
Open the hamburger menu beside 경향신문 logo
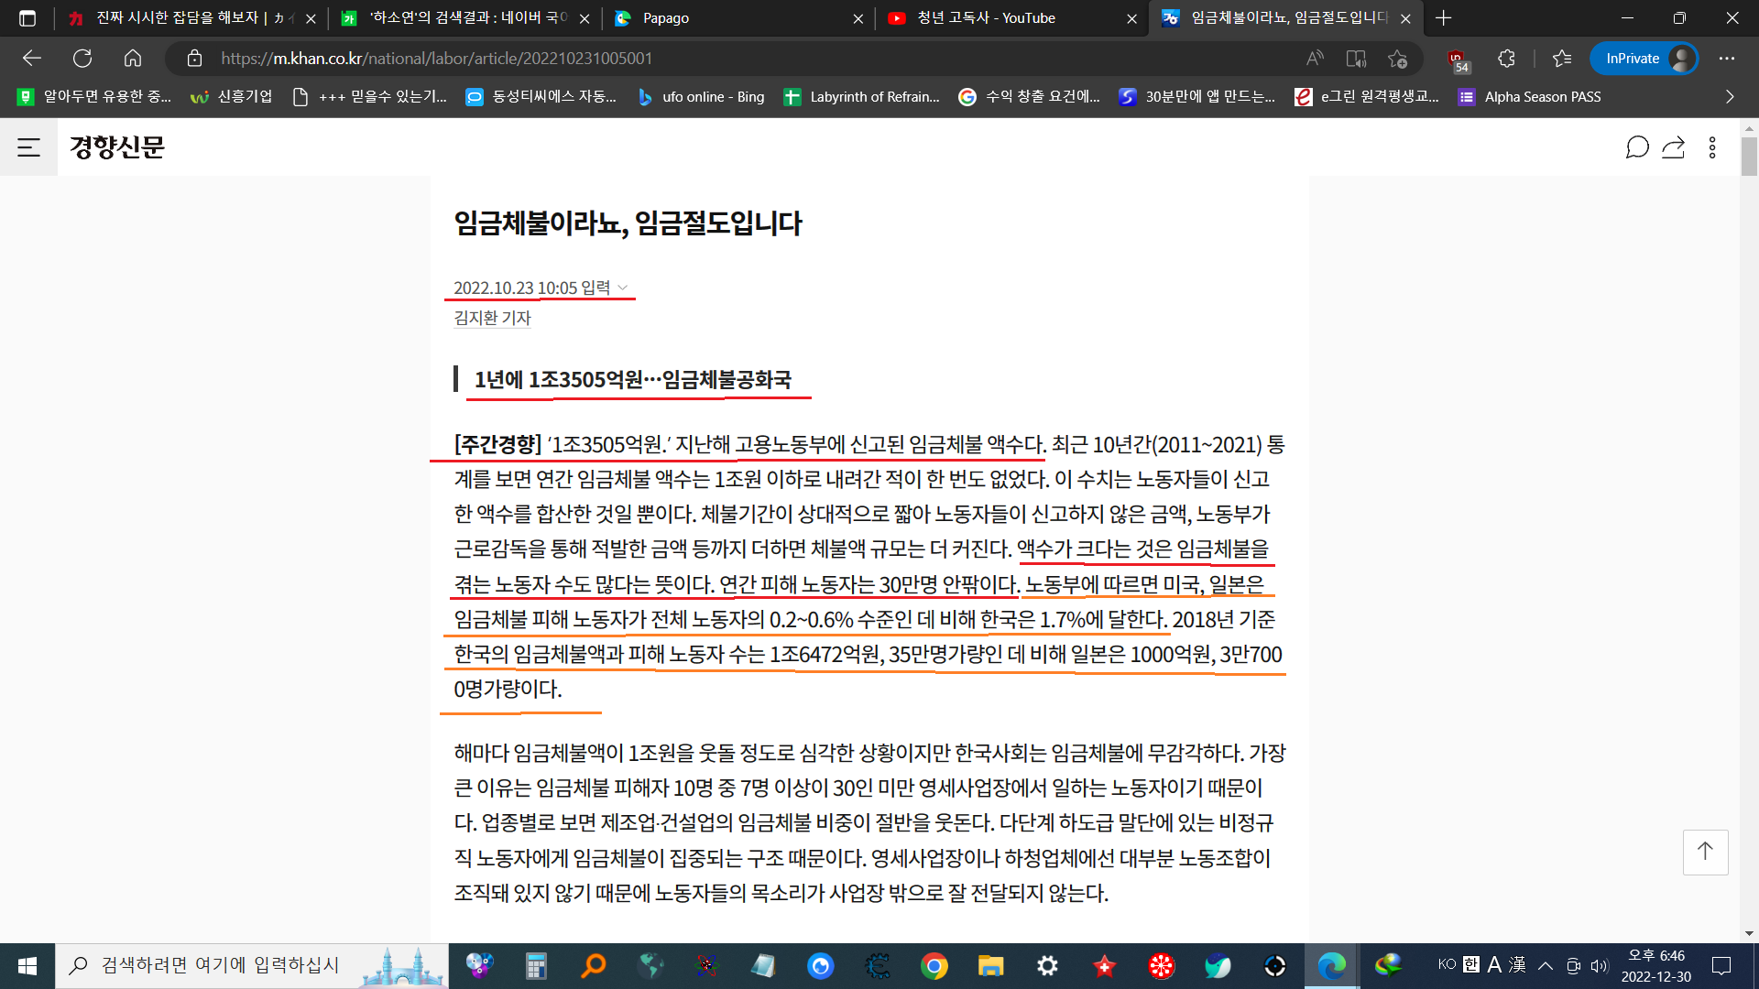click(28, 147)
